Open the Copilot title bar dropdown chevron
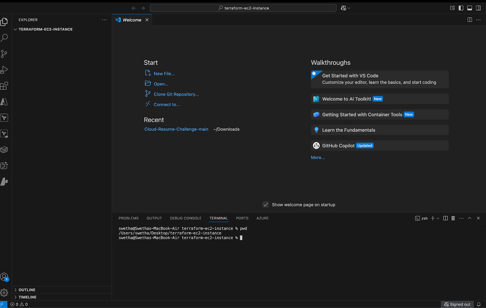This screenshot has width=486, height=308. click(x=349, y=8)
